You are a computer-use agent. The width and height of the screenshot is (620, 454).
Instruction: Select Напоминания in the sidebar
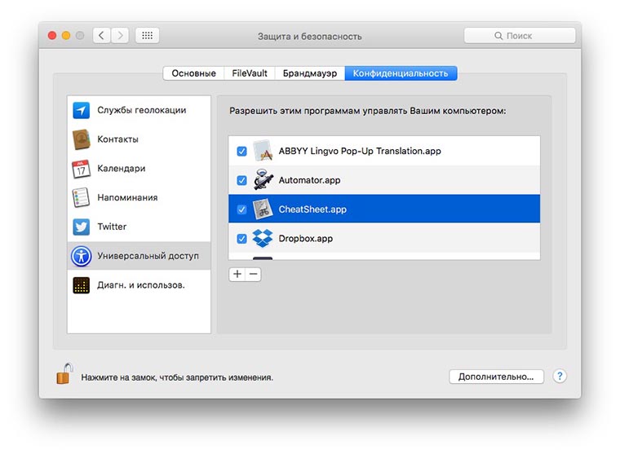tap(139, 197)
